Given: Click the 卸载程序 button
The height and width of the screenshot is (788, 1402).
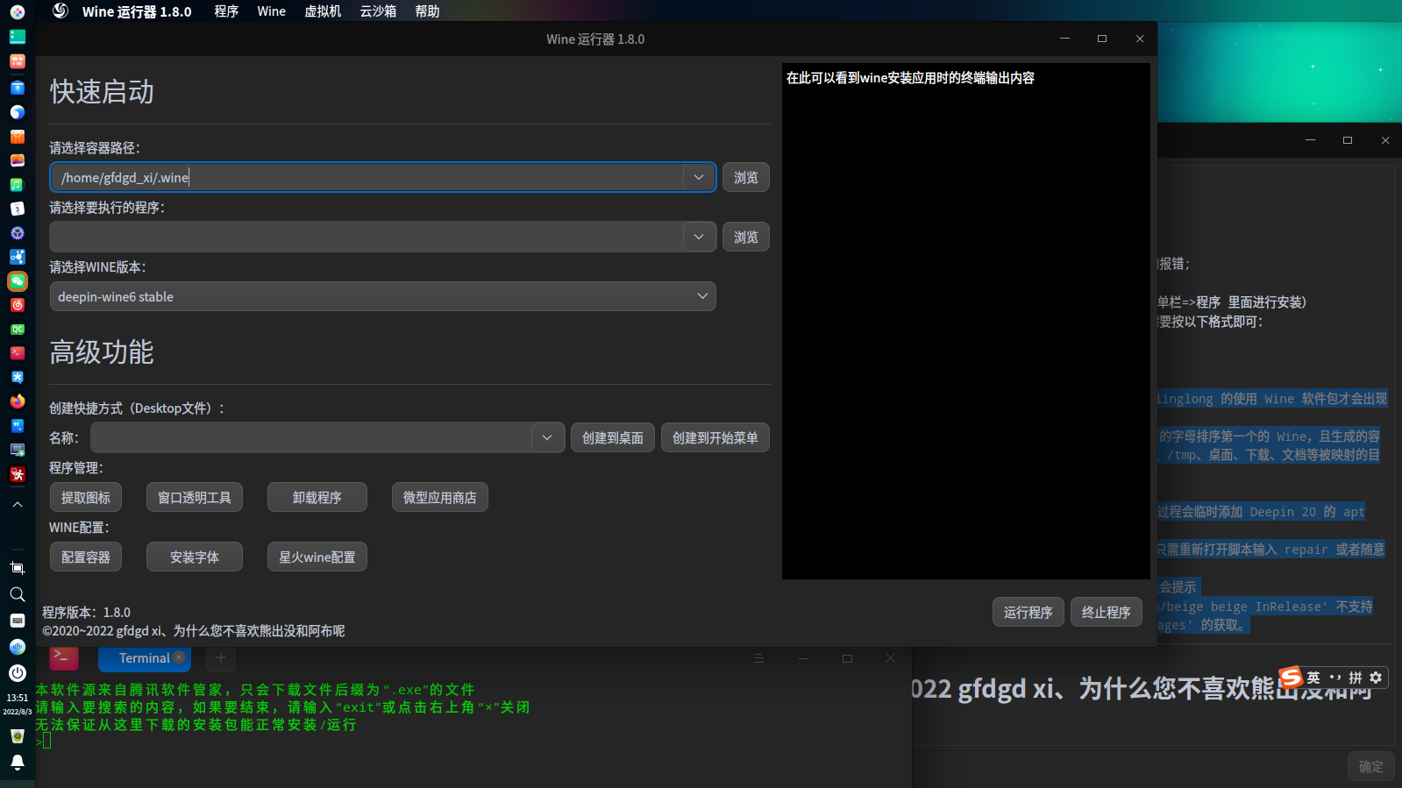Looking at the screenshot, I should click(x=317, y=497).
